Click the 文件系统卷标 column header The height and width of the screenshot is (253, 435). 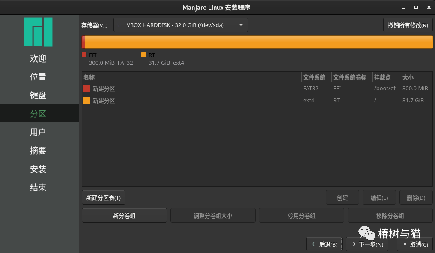click(x=352, y=77)
